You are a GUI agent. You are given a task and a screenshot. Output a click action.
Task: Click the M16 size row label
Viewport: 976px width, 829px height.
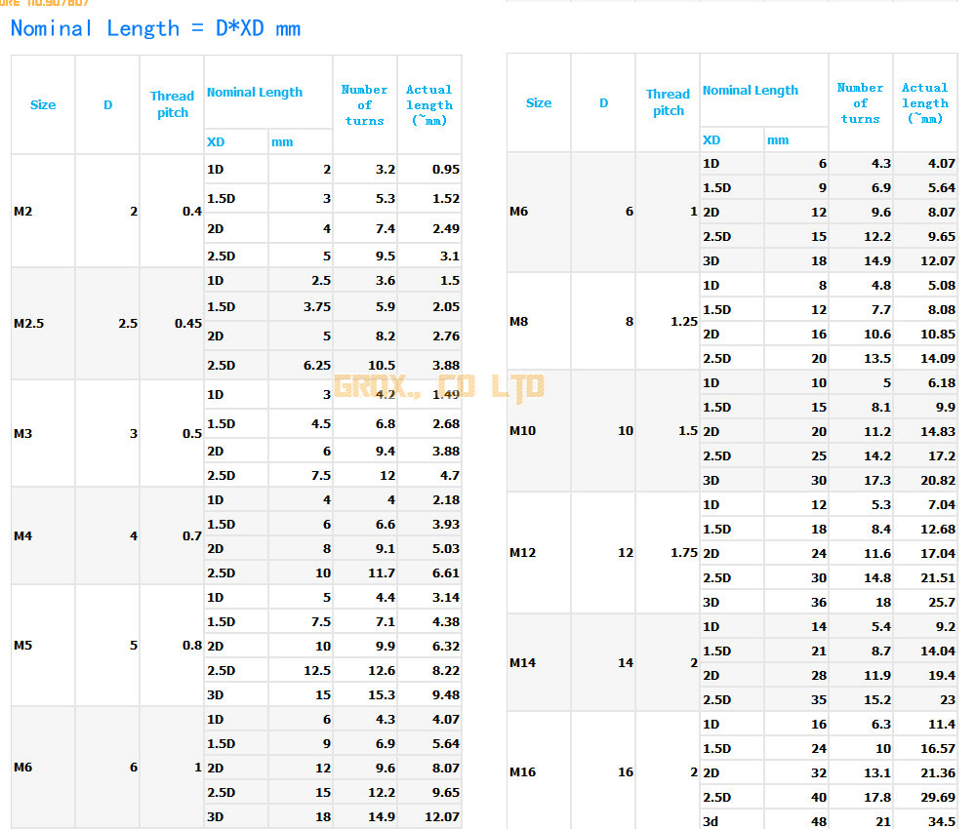tap(523, 772)
